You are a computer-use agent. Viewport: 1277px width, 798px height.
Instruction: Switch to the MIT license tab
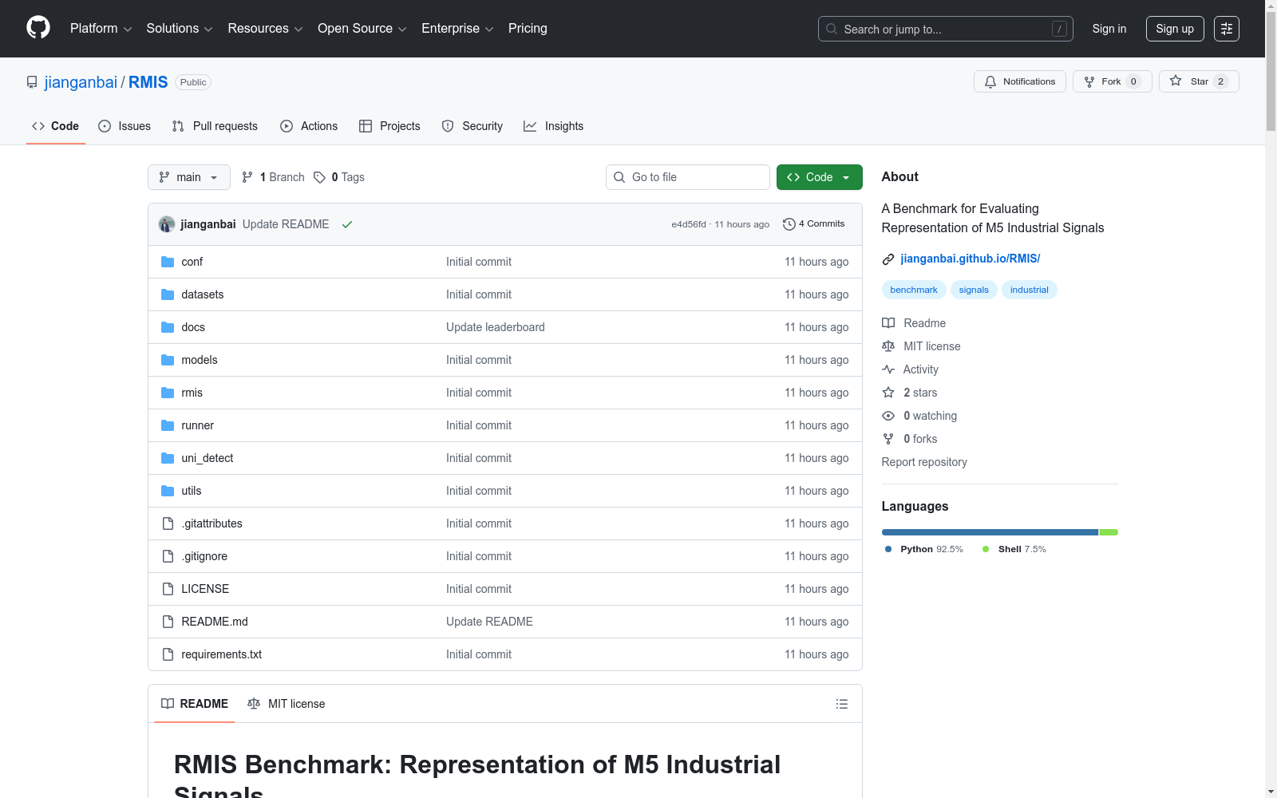287,704
